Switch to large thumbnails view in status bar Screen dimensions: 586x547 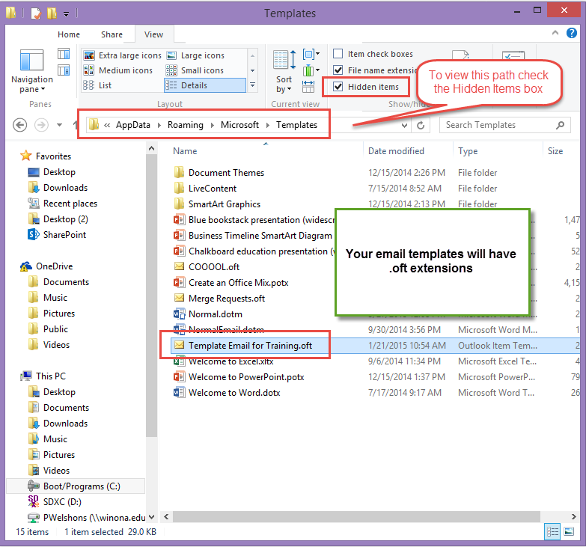tap(568, 532)
